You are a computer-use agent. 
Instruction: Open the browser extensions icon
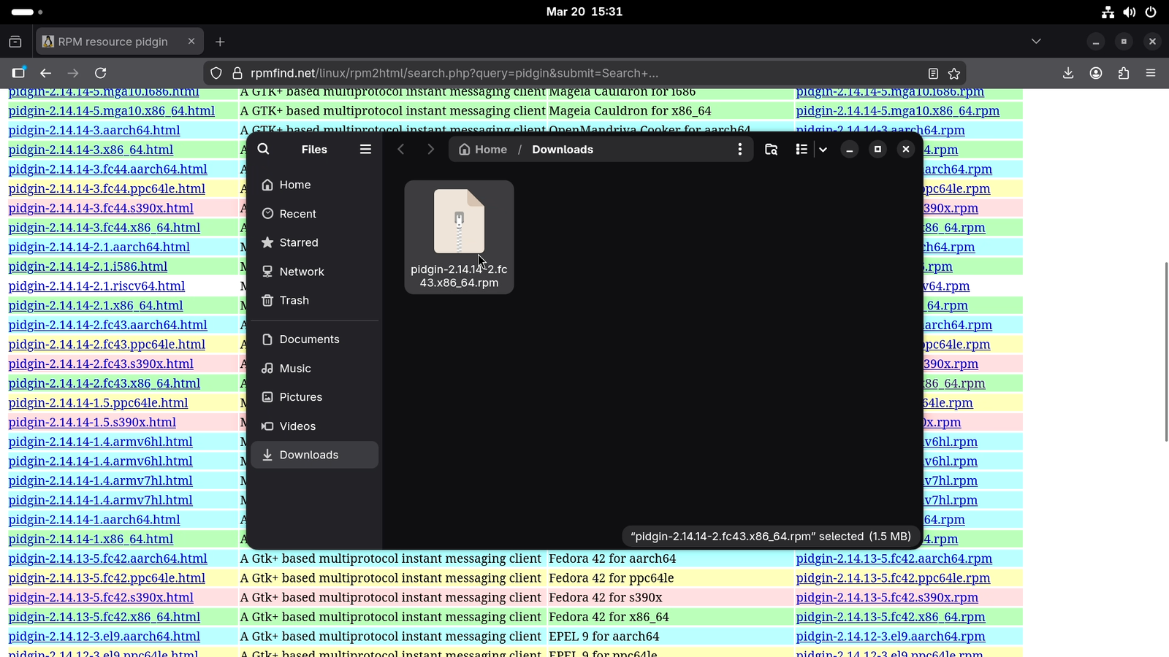(1124, 73)
